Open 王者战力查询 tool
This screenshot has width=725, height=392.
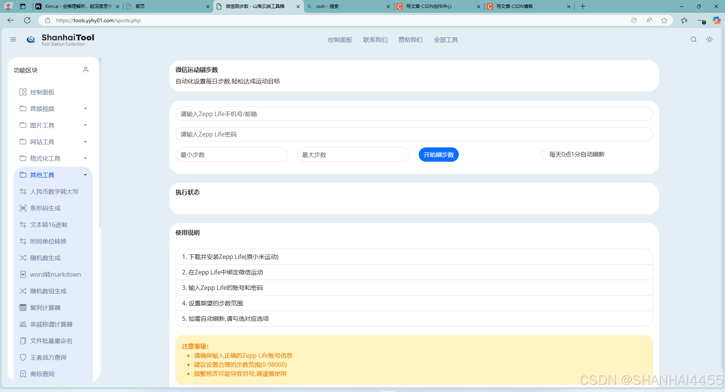tap(53, 357)
